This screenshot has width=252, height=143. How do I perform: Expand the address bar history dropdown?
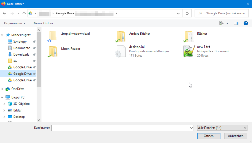click(178, 14)
